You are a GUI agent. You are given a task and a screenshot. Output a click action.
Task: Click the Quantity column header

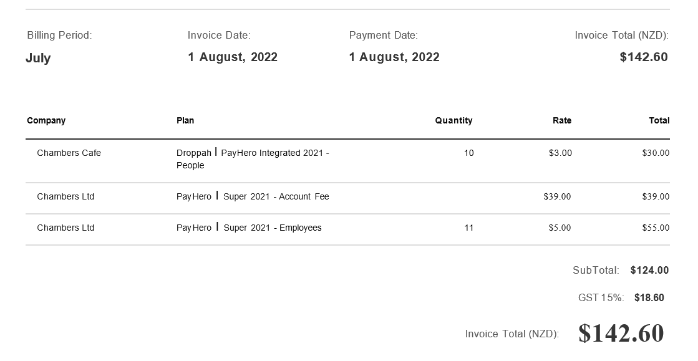453,120
